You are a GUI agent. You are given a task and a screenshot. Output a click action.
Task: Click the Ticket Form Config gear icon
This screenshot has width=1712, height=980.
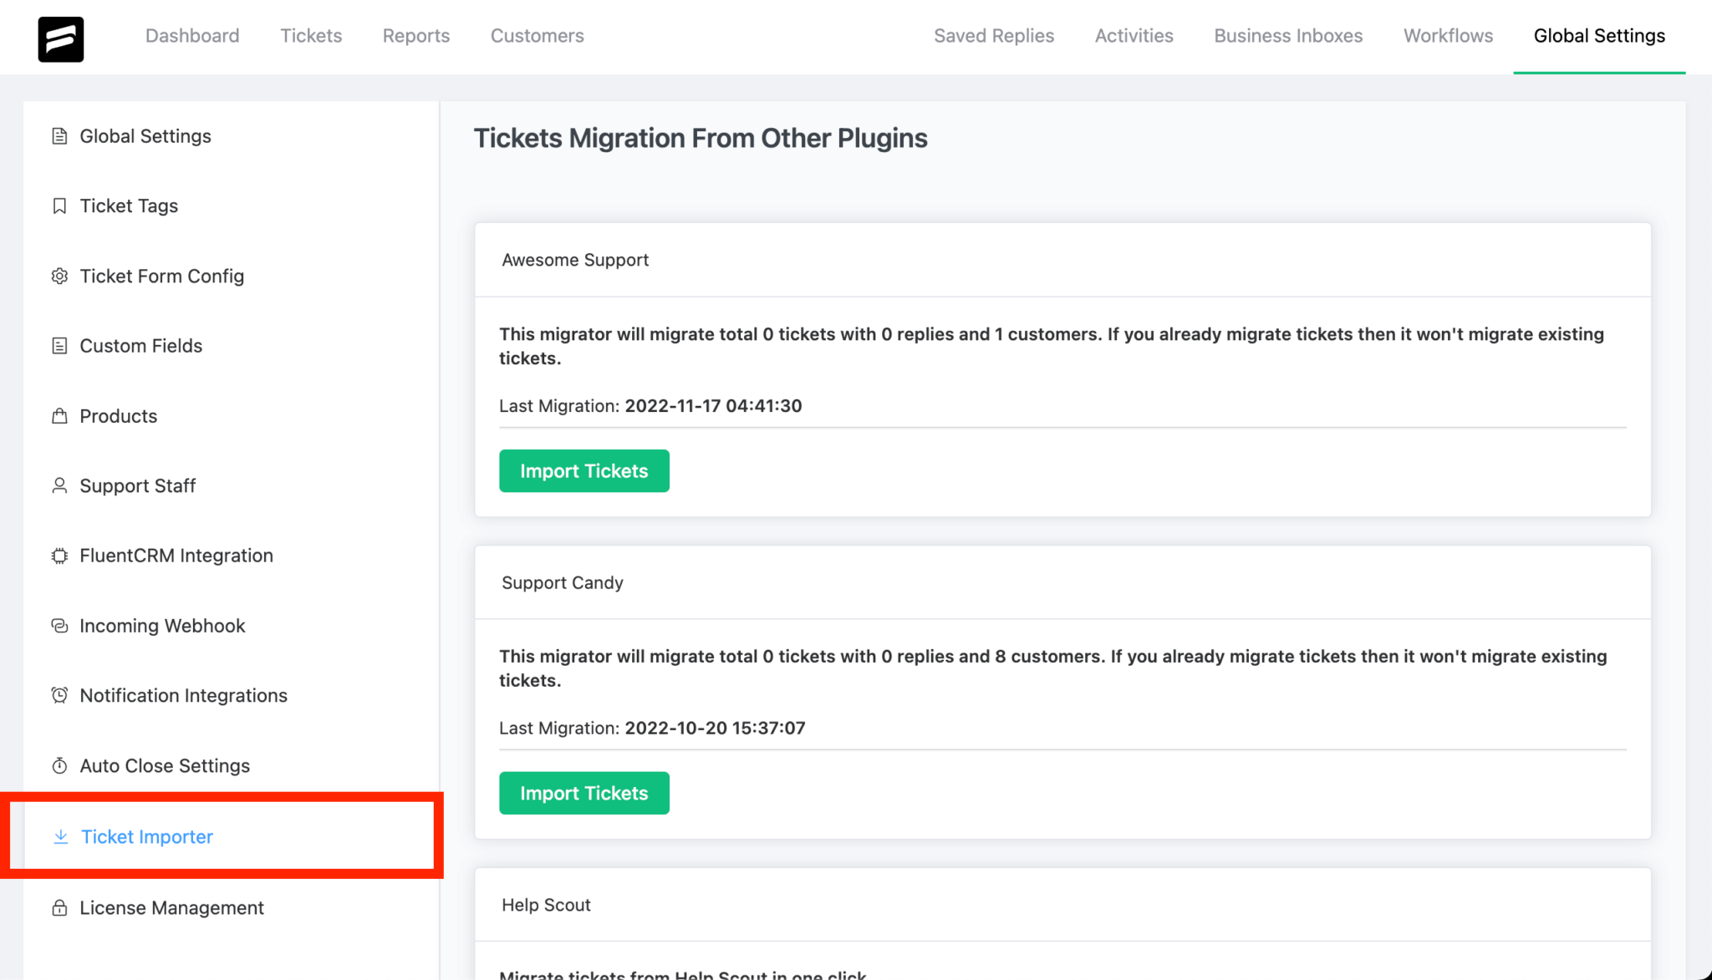click(59, 276)
